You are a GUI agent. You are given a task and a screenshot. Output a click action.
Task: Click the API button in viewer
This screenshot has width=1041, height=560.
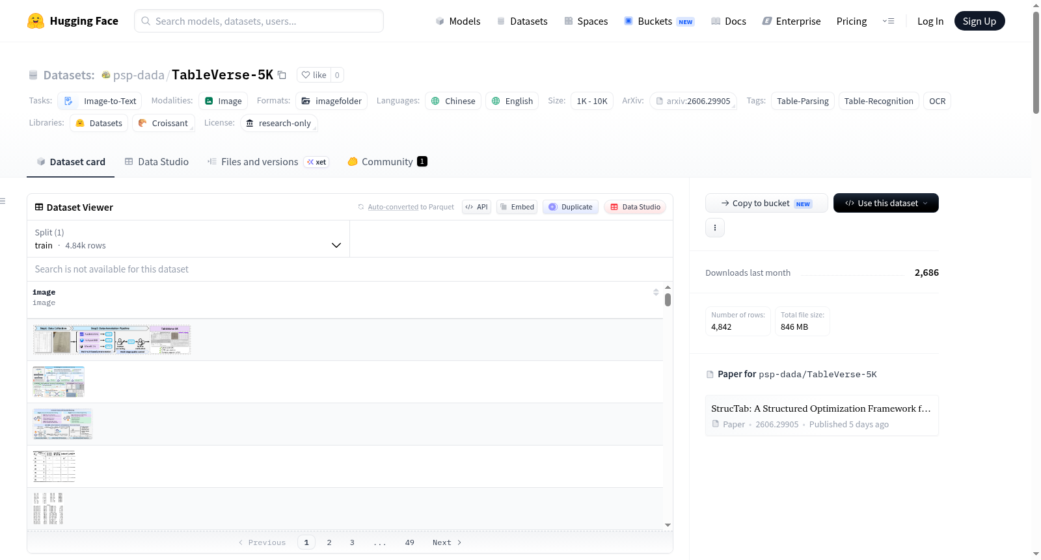click(476, 207)
